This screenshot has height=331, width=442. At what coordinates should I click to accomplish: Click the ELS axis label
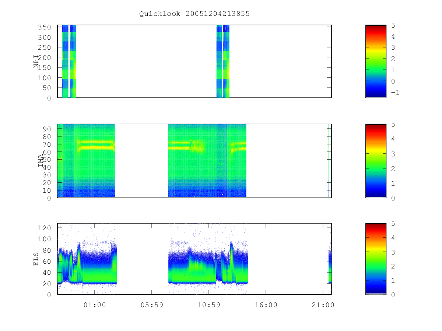tap(36, 259)
